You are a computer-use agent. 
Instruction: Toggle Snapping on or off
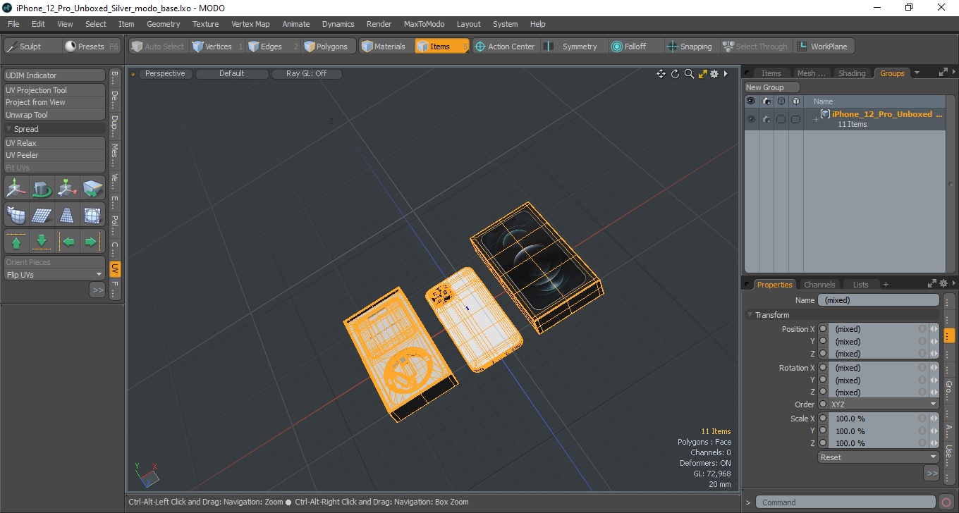pyautogui.click(x=690, y=47)
